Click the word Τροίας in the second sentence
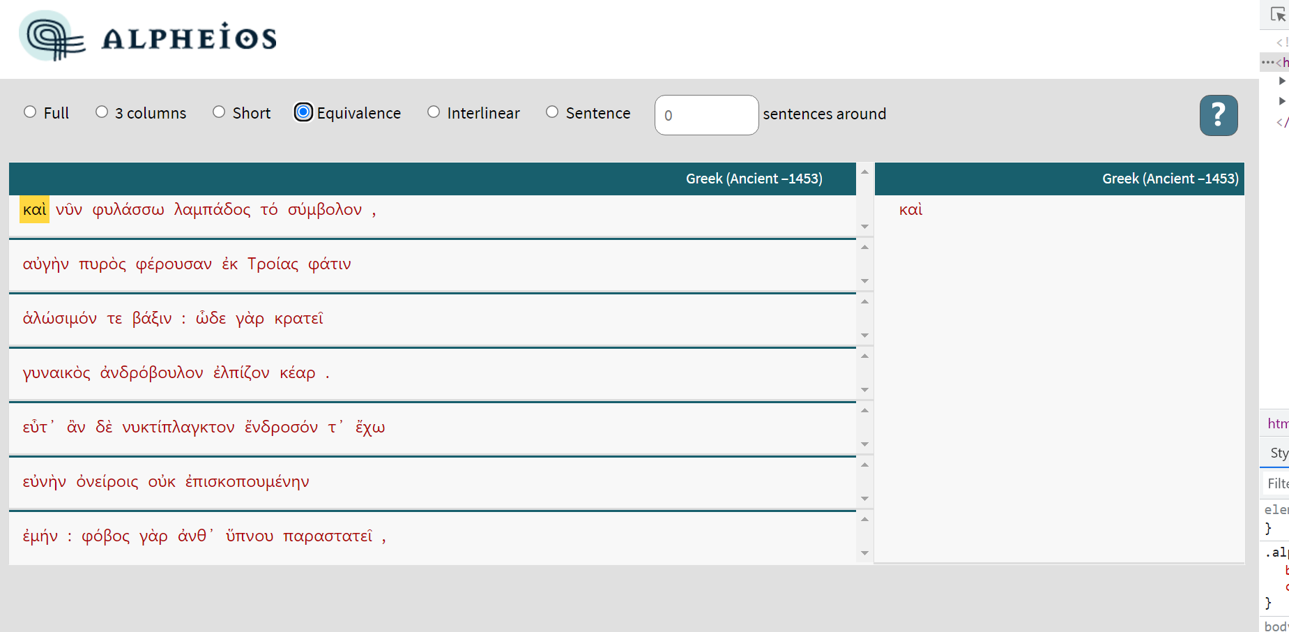1289x632 pixels. pos(273,264)
